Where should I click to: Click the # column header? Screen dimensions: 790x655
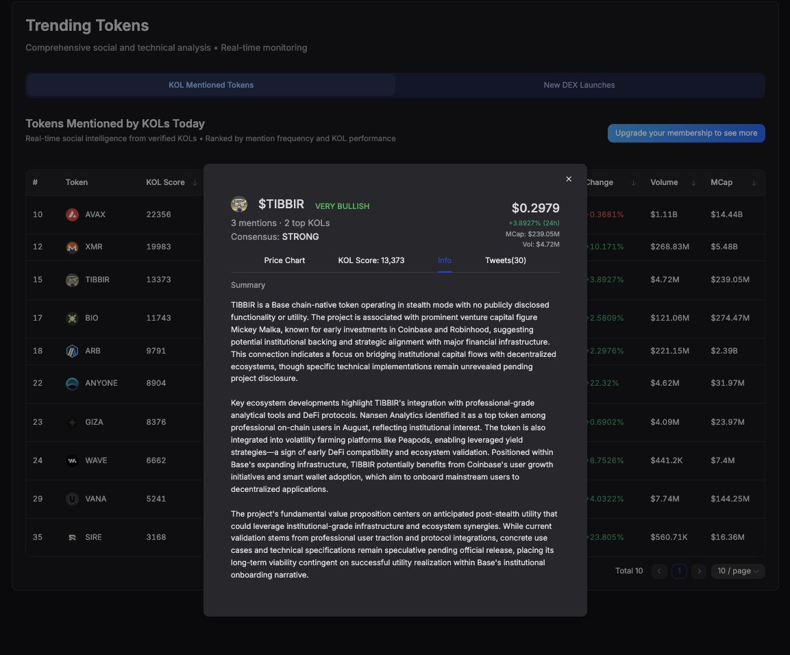[35, 182]
